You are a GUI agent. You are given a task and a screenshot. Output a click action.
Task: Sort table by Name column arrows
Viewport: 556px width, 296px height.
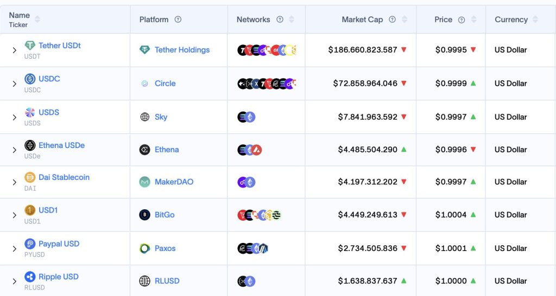(37, 19)
